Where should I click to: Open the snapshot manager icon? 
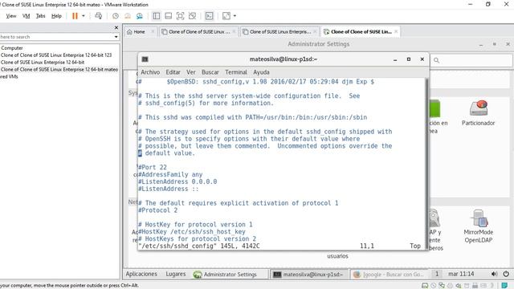point(140,16)
